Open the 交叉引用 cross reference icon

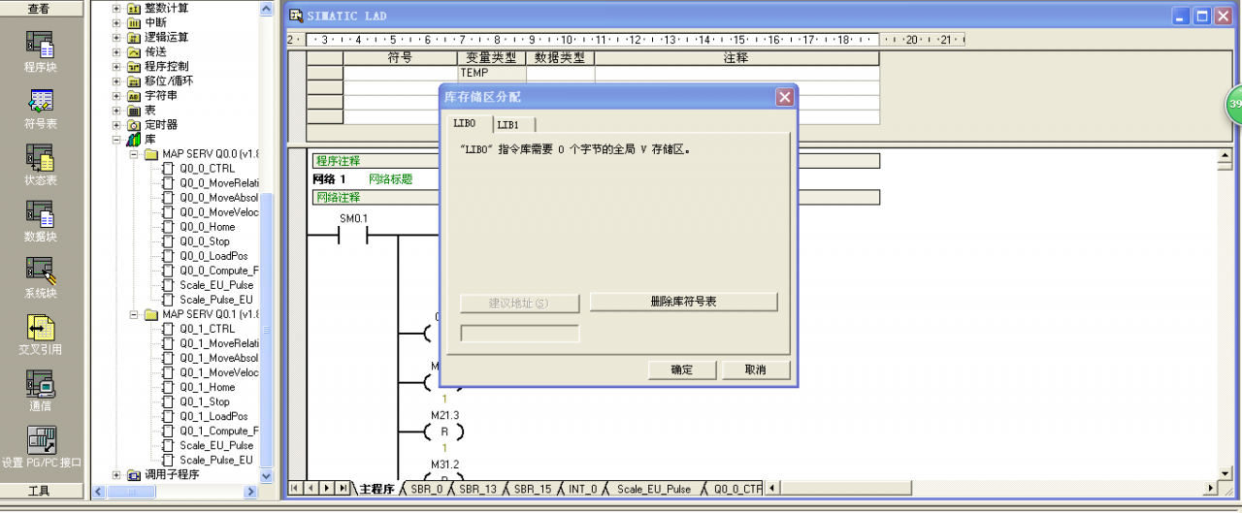[40, 327]
